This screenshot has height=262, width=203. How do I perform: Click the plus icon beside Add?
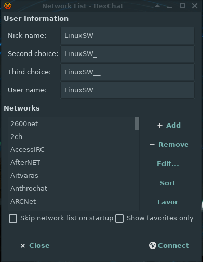click(160, 126)
